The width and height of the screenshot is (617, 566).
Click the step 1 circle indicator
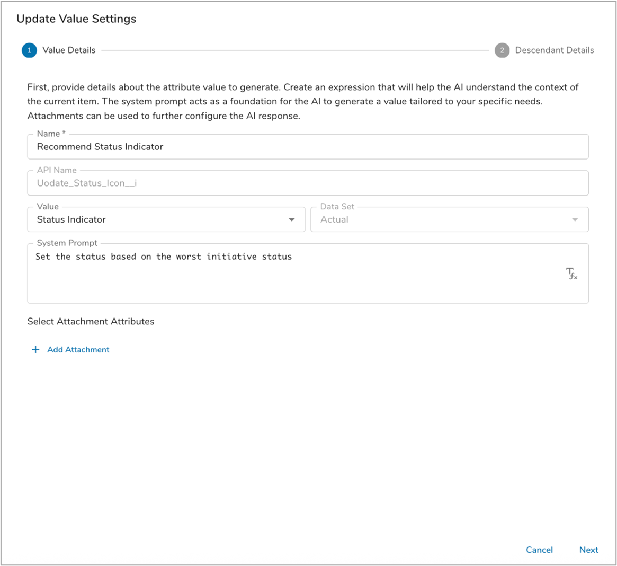point(29,50)
